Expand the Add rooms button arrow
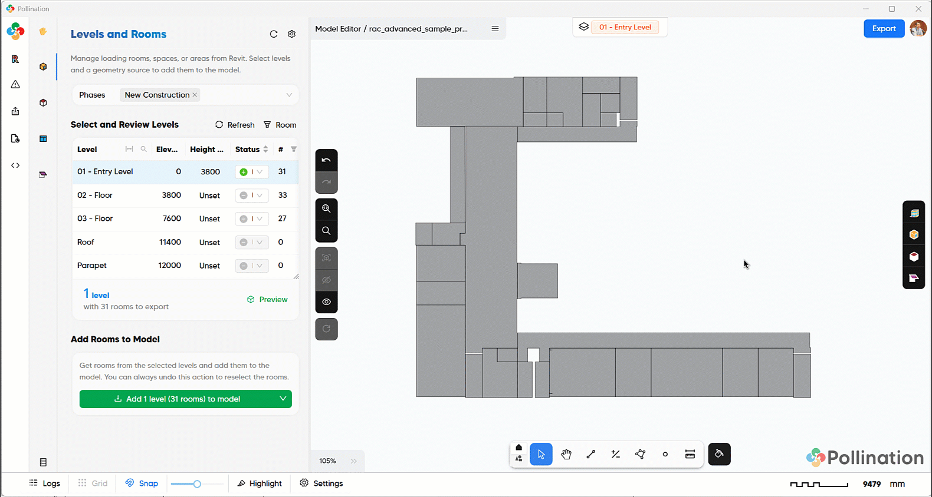Screen dimensions: 932x497 tap(283, 399)
